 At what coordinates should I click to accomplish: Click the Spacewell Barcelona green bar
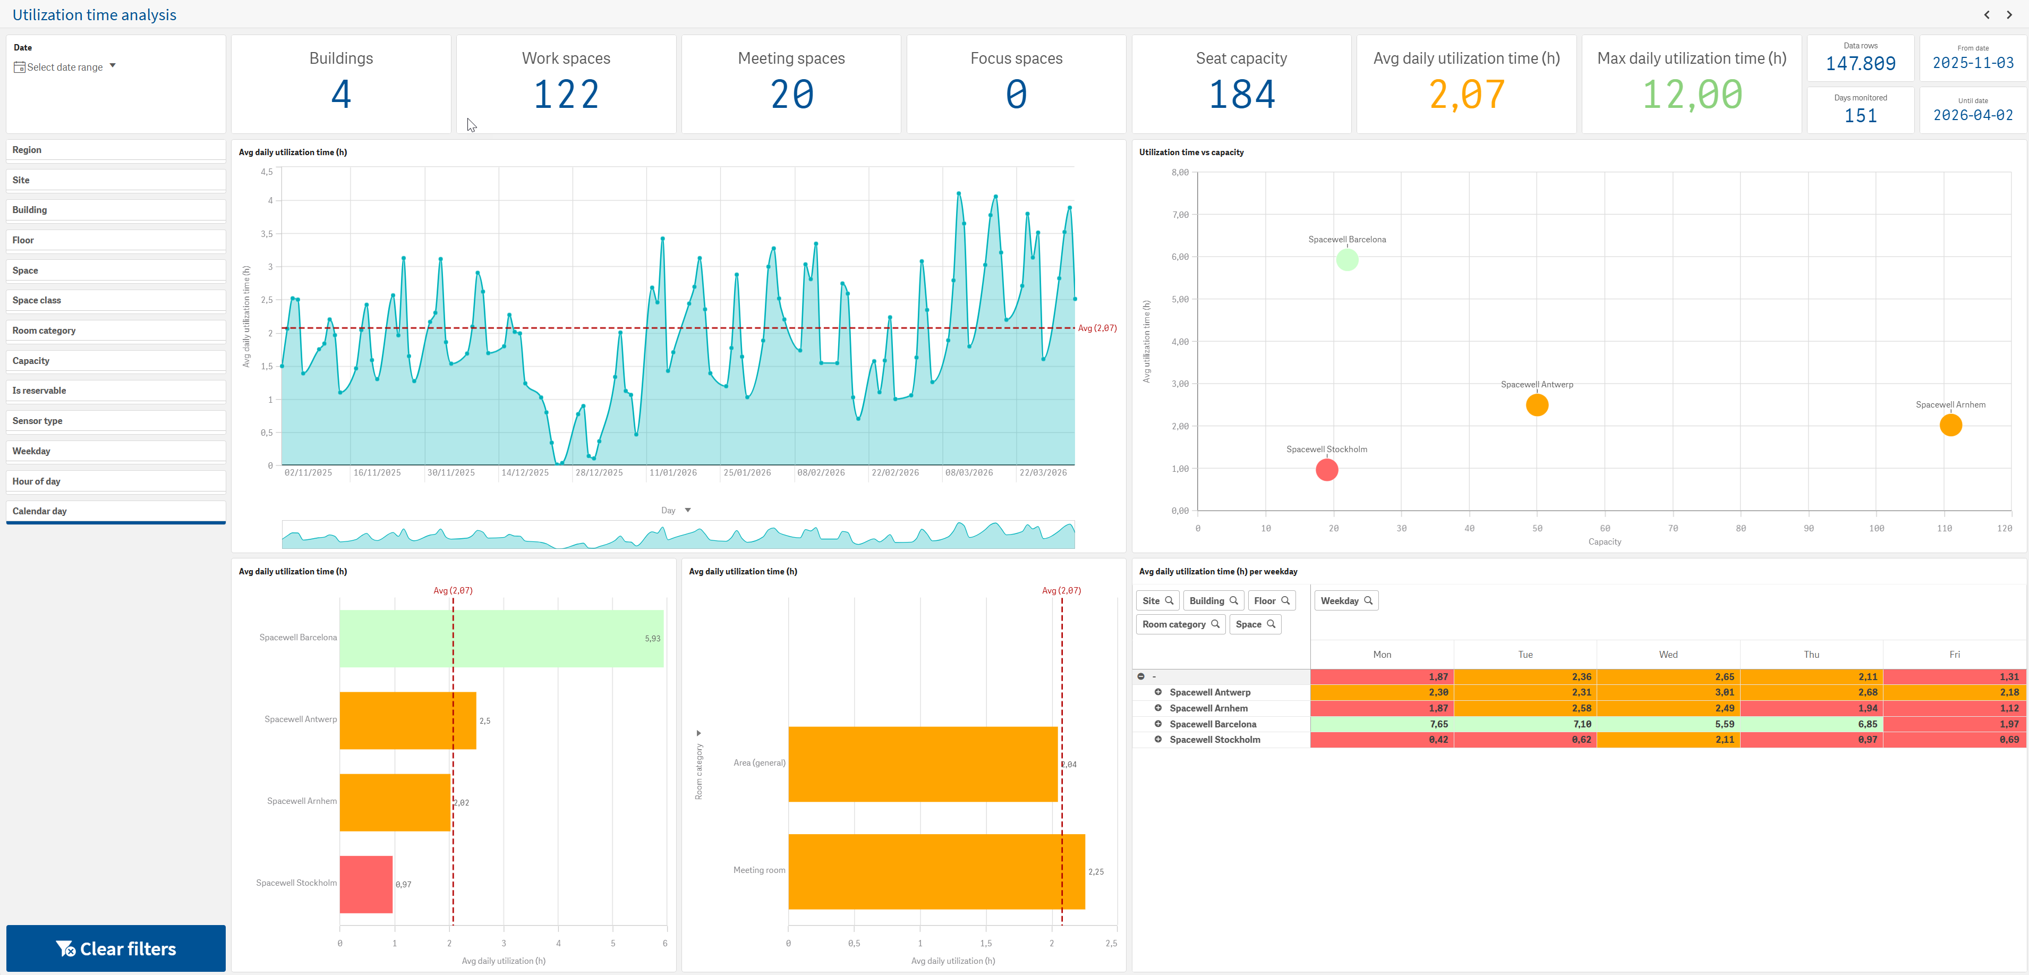(502, 639)
